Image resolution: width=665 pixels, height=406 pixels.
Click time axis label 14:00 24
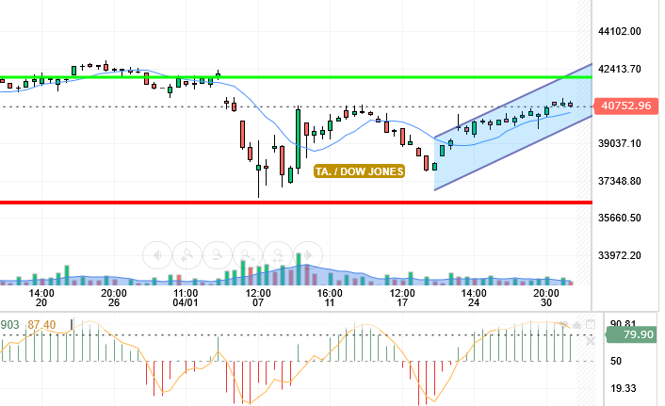[474, 298]
